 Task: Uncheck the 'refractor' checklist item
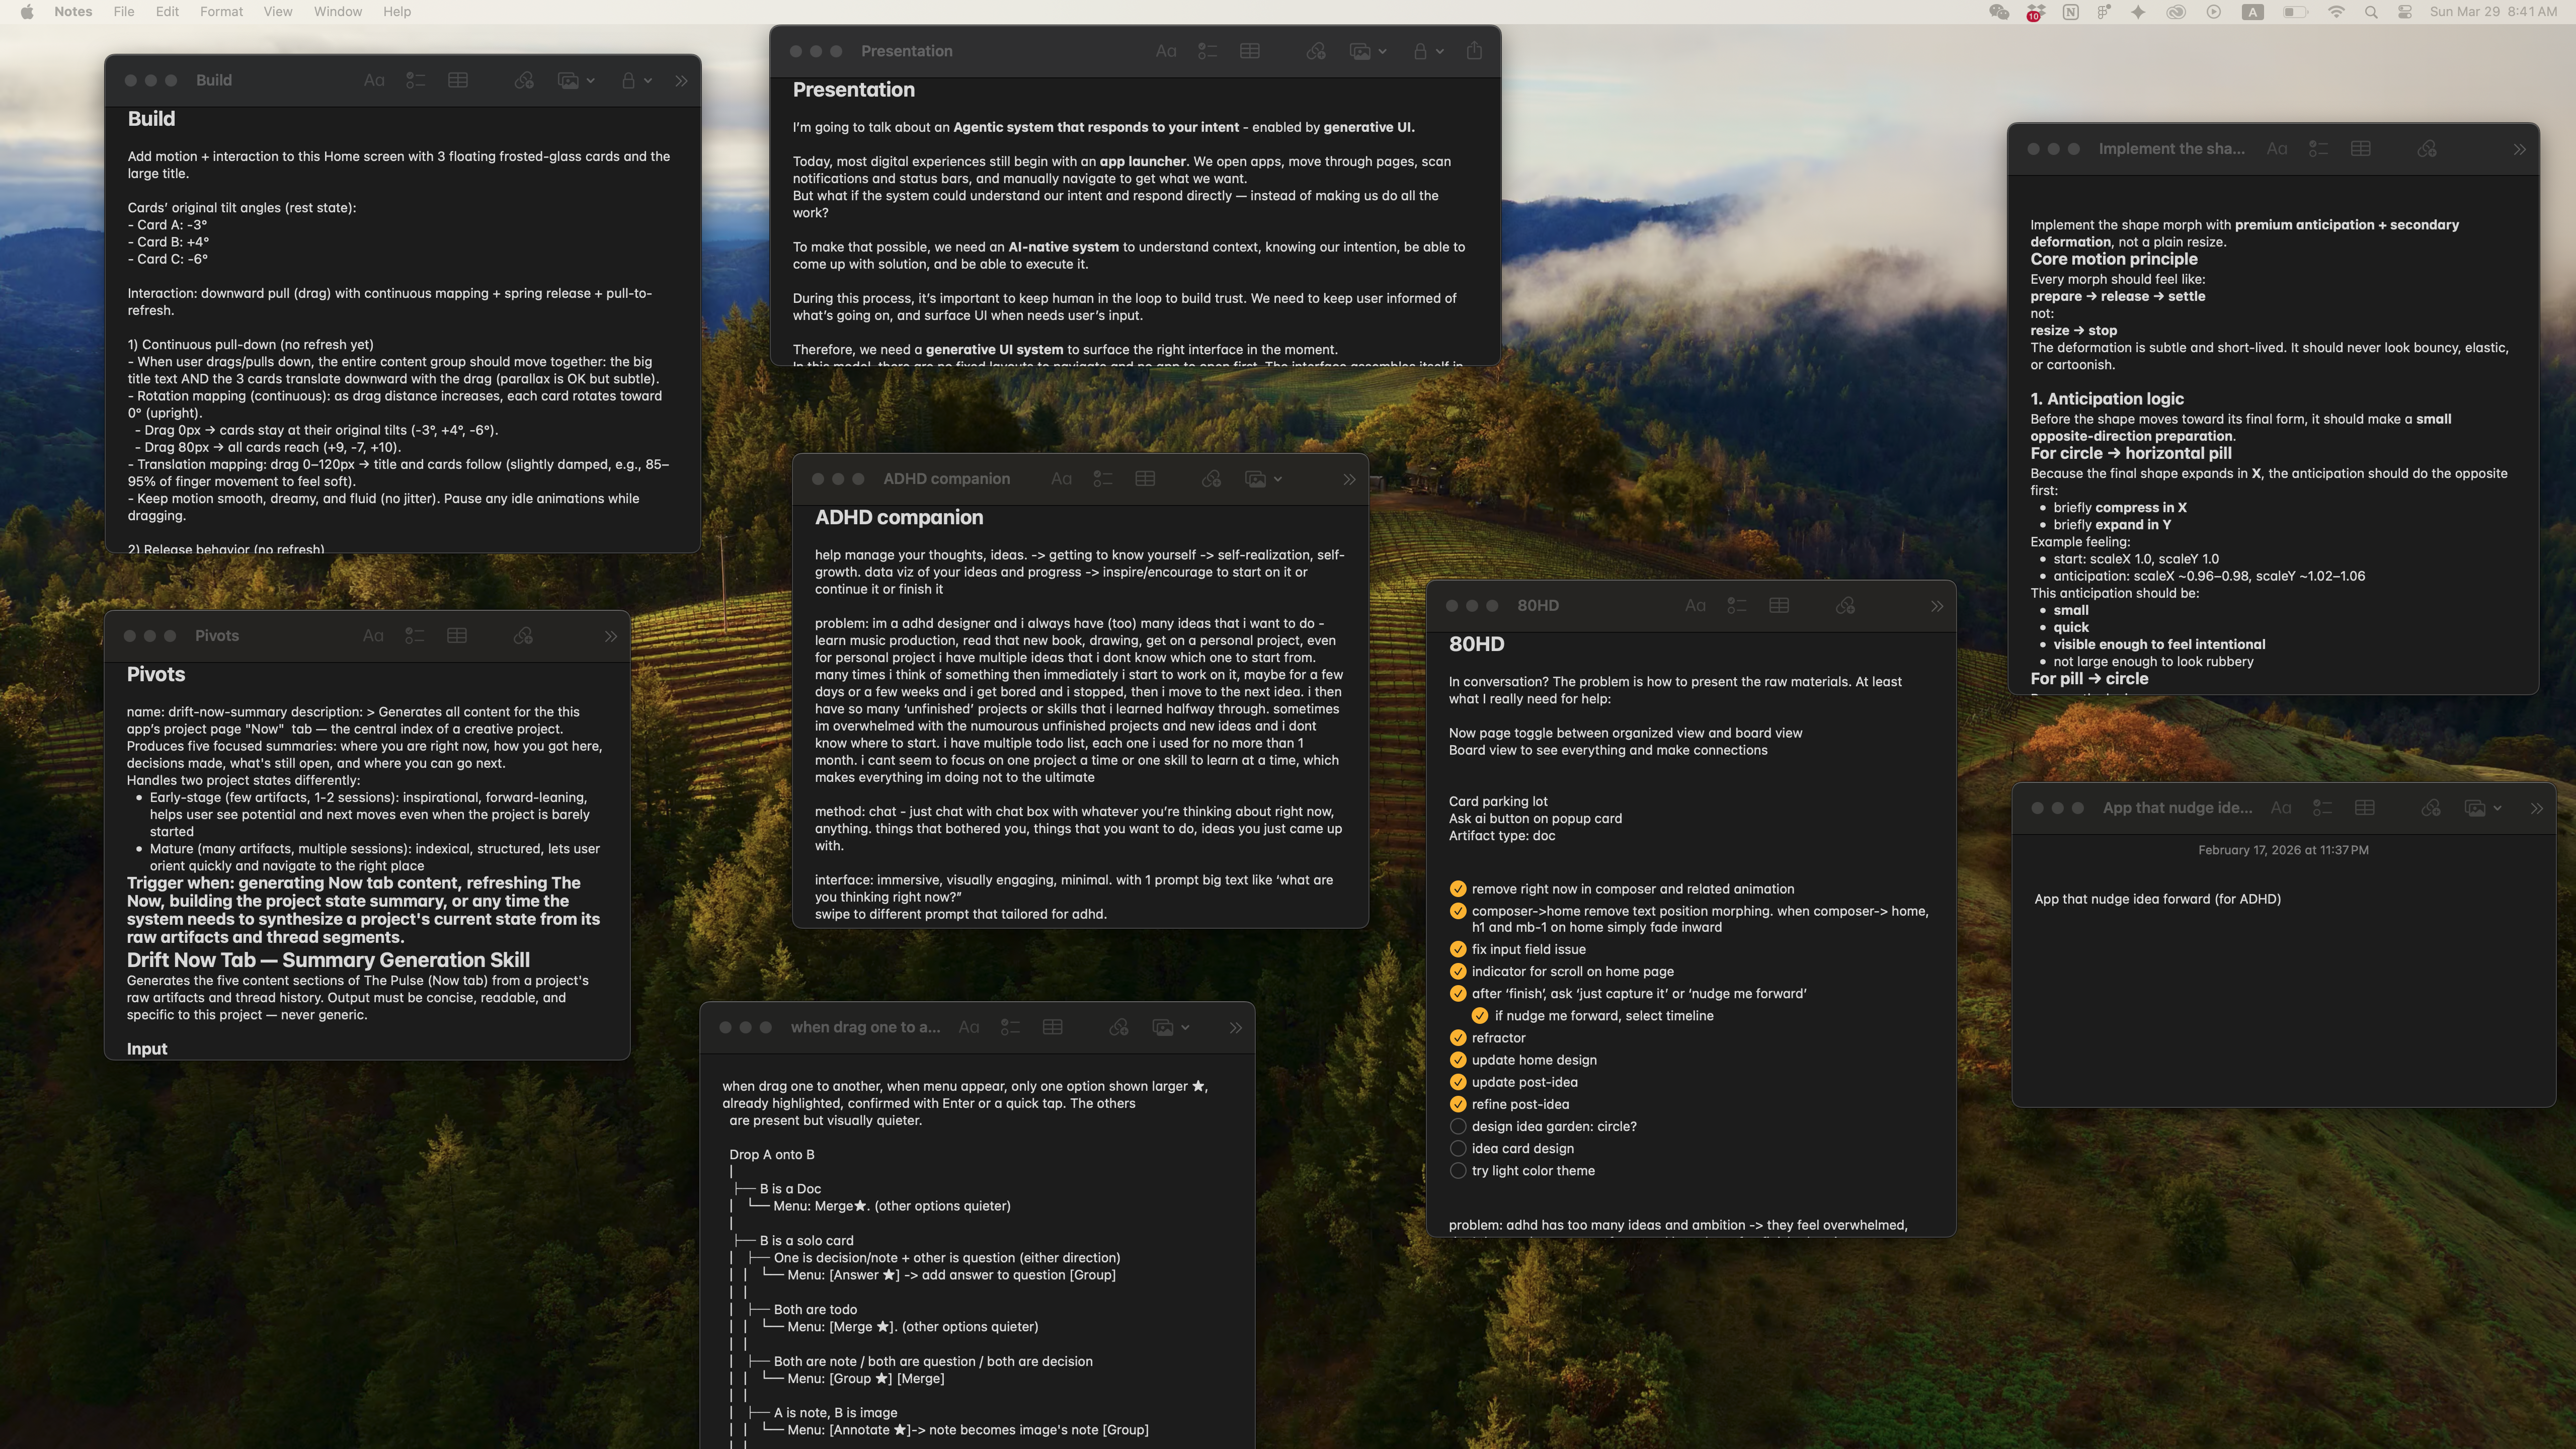tap(1458, 1037)
